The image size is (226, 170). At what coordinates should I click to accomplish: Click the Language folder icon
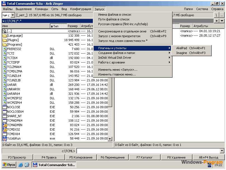(5, 36)
